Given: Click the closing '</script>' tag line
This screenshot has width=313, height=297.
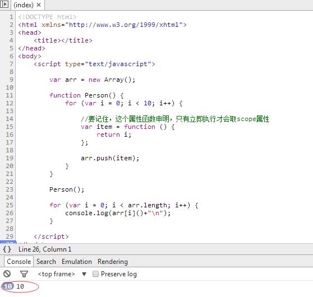Looking at the screenshot, I should point(51,236).
